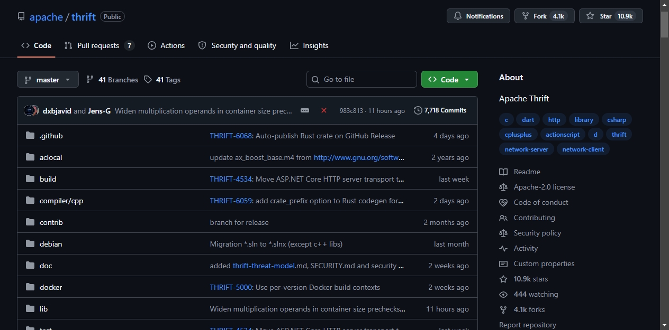Click the Actions play icon in the nav
669x330 pixels.
coord(152,45)
